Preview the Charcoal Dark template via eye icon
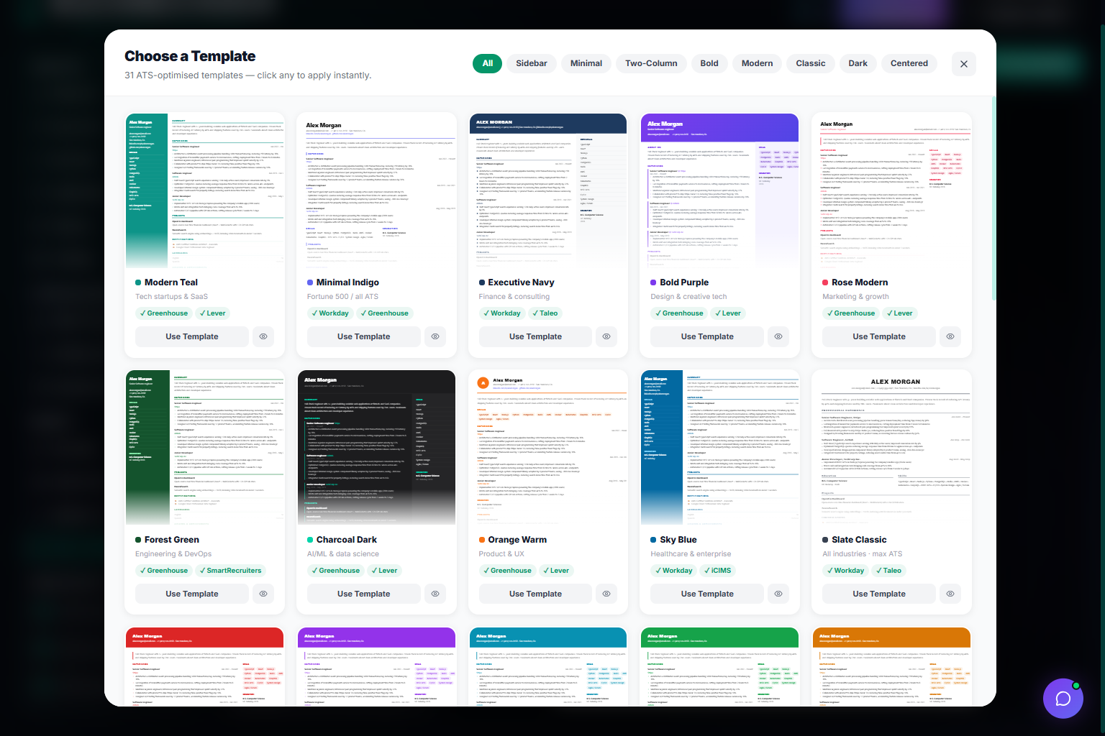The height and width of the screenshot is (736, 1105). click(435, 594)
